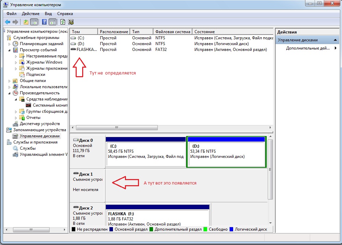Toggle the console tree show/hide button
This screenshot has height=245, width=342.
[34, 22]
